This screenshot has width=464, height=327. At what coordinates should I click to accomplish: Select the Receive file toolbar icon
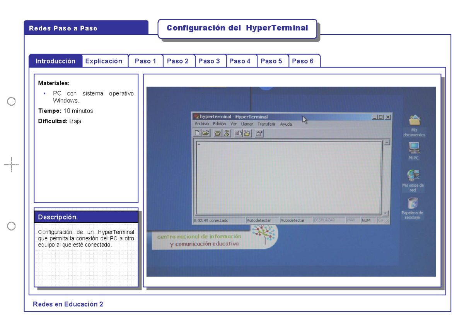pyautogui.click(x=247, y=133)
